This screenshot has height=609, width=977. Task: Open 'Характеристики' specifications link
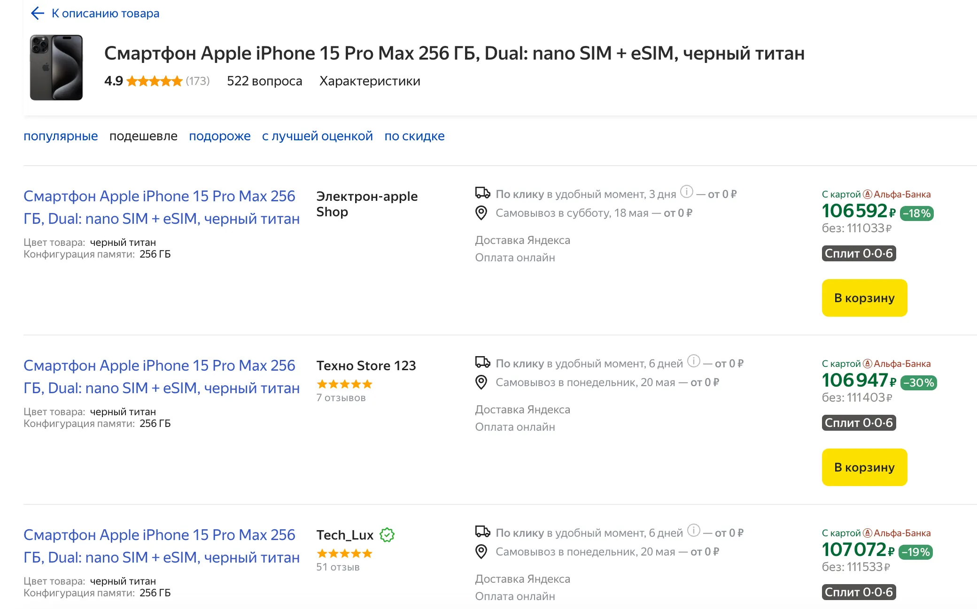[370, 81]
